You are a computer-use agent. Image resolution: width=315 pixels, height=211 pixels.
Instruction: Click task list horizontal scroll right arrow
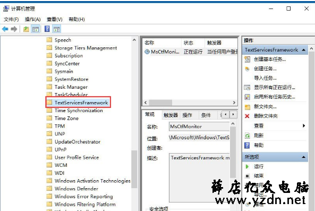click(x=234, y=103)
